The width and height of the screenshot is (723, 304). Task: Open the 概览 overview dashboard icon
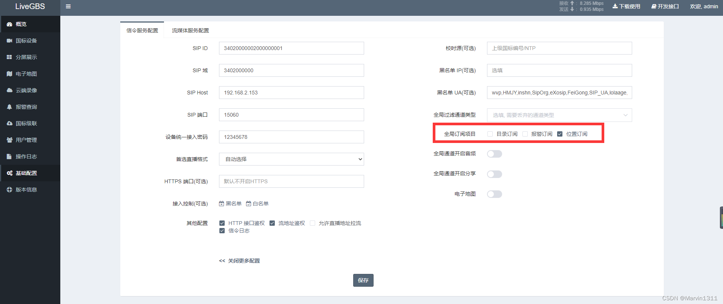pos(9,24)
